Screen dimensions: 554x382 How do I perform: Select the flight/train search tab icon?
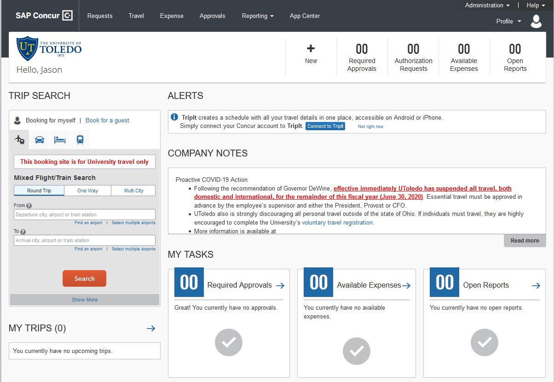coord(19,139)
